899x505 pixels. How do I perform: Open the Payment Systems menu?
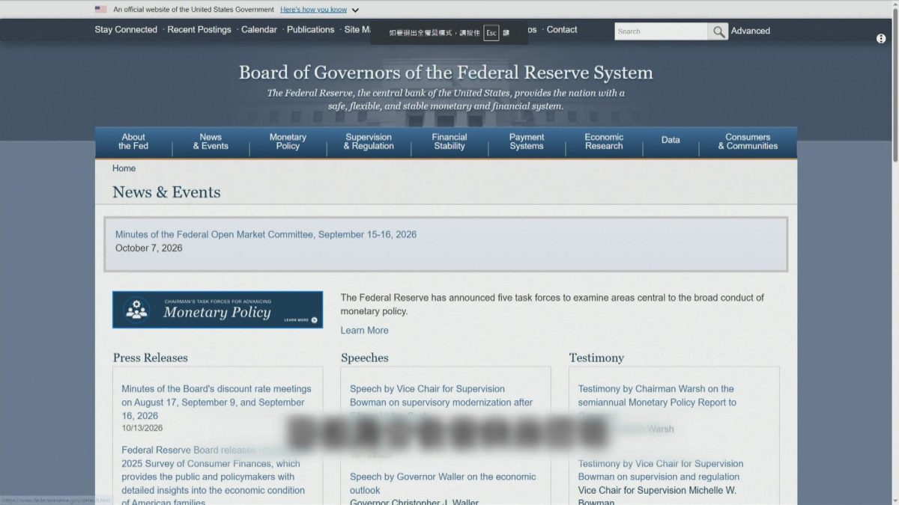tap(527, 141)
